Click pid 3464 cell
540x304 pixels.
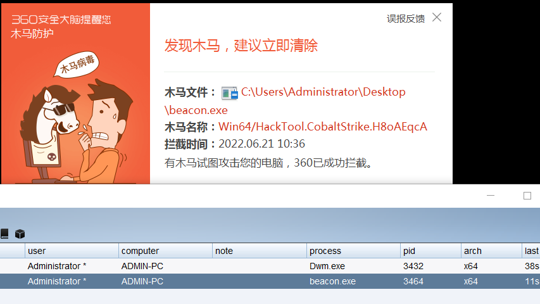coord(413,281)
